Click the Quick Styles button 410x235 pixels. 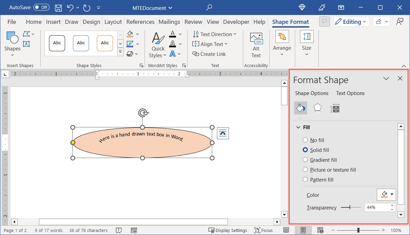pos(158,44)
